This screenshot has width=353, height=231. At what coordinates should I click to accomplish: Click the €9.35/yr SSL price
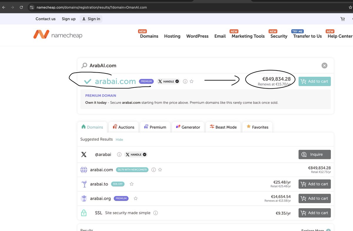(283, 213)
